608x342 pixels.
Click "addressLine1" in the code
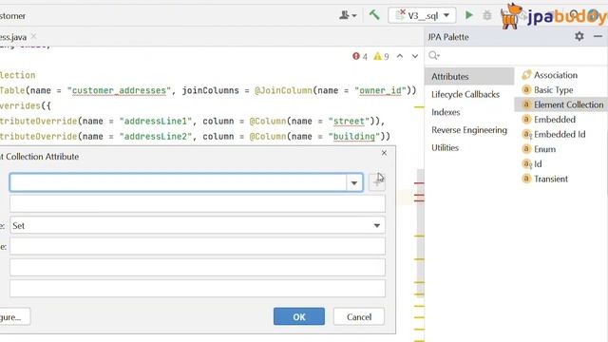pos(156,121)
